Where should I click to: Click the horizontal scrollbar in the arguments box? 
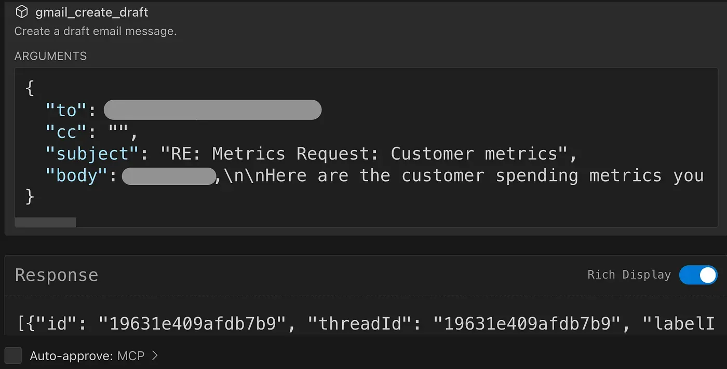(x=45, y=223)
